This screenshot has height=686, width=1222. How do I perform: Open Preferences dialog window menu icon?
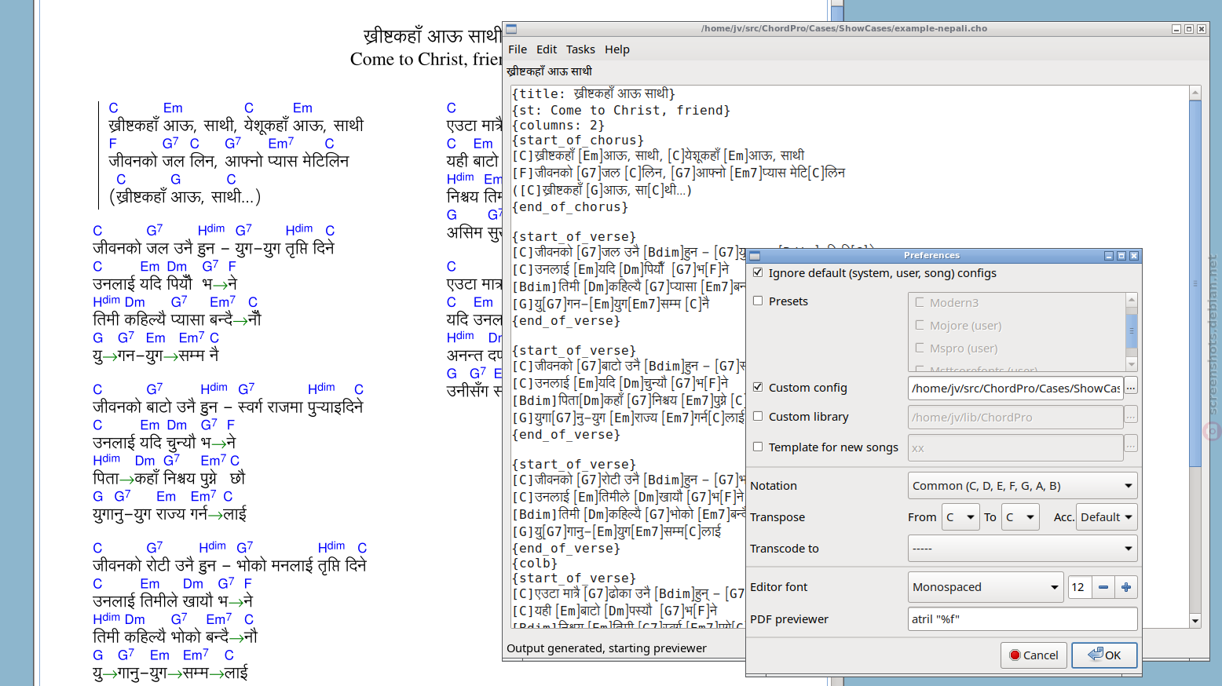[x=755, y=256]
